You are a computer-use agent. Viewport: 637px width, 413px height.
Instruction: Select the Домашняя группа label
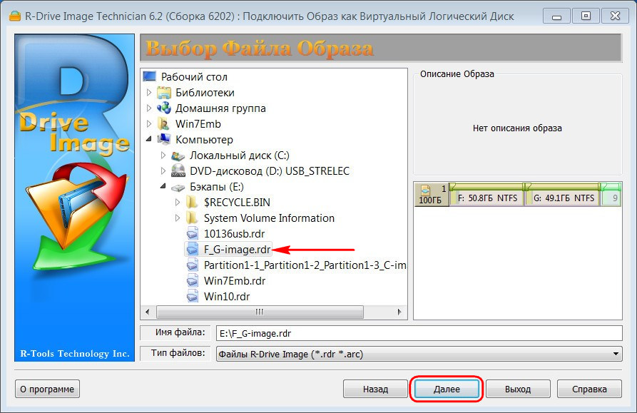click(220, 108)
